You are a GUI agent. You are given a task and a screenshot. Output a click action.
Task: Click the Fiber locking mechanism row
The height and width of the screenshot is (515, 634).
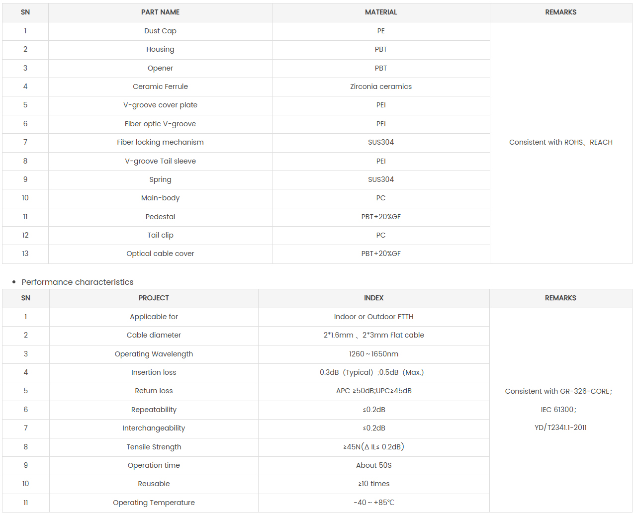(160, 142)
